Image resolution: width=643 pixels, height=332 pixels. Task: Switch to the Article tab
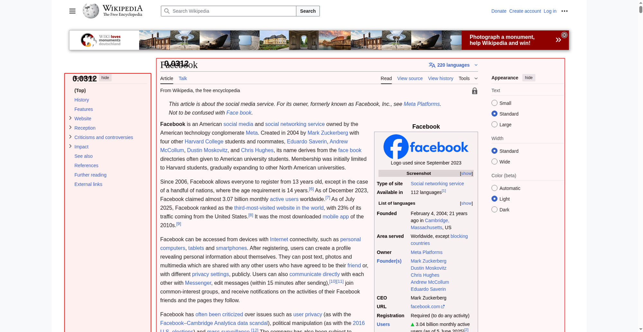coord(167,78)
